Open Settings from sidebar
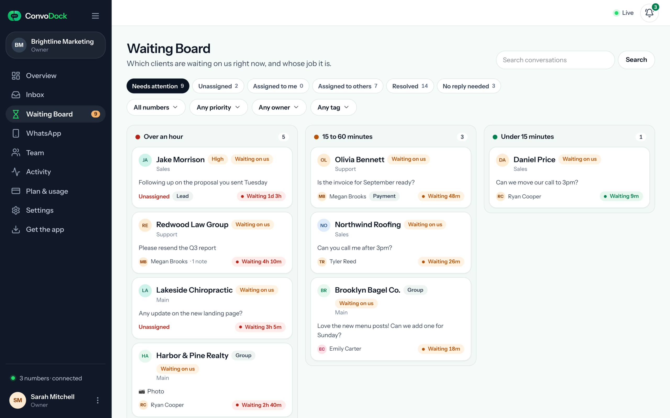670x418 pixels. (x=56, y=210)
